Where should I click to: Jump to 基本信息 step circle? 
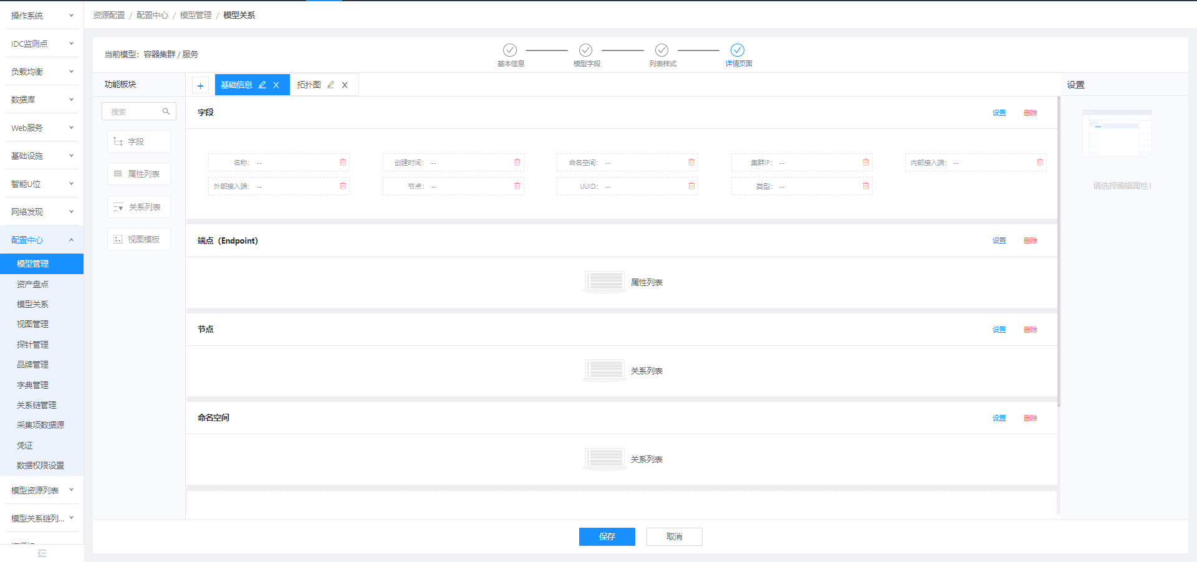tap(510, 50)
